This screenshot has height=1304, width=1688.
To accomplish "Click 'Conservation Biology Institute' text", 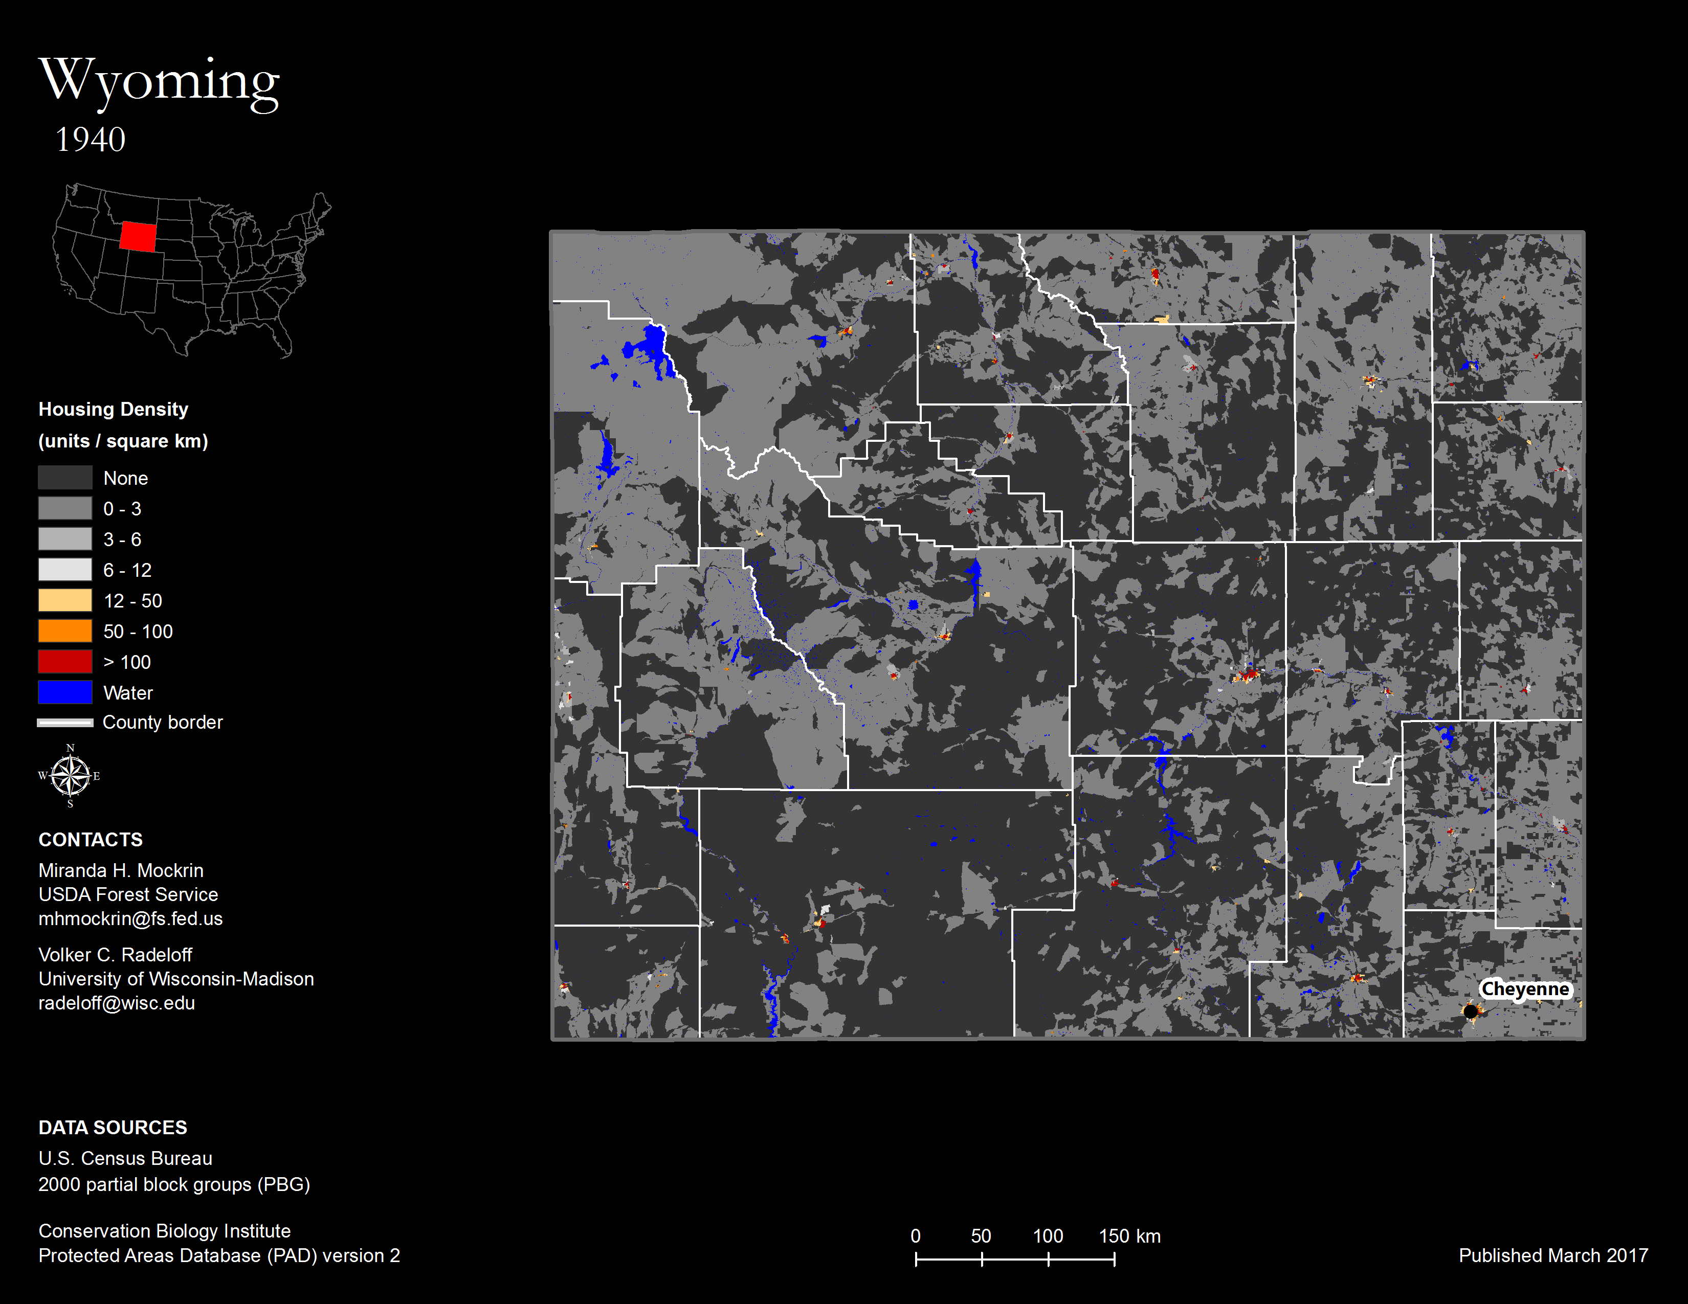I will 165,1231.
